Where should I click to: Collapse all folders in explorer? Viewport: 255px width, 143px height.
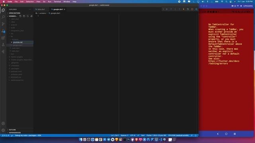point(31,16)
